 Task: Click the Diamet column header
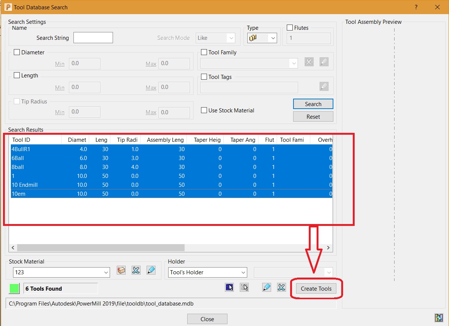tap(75, 140)
